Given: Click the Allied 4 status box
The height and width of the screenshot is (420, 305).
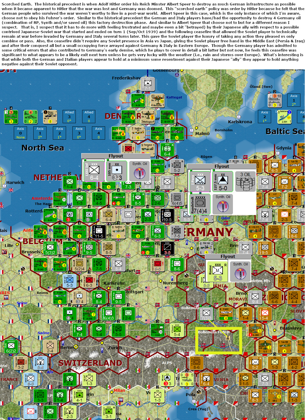Looking at the screenshot, I should pyautogui.click(x=88, y=116).
